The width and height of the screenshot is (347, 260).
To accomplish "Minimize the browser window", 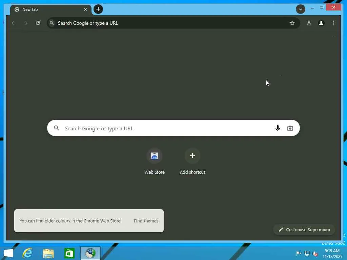I will [x=312, y=8].
